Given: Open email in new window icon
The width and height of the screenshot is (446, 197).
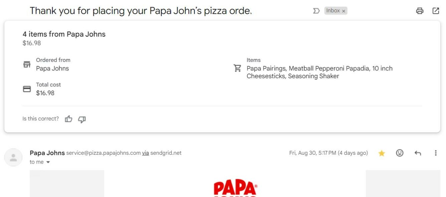Looking at the screenshot, I should tap(436, 11).
